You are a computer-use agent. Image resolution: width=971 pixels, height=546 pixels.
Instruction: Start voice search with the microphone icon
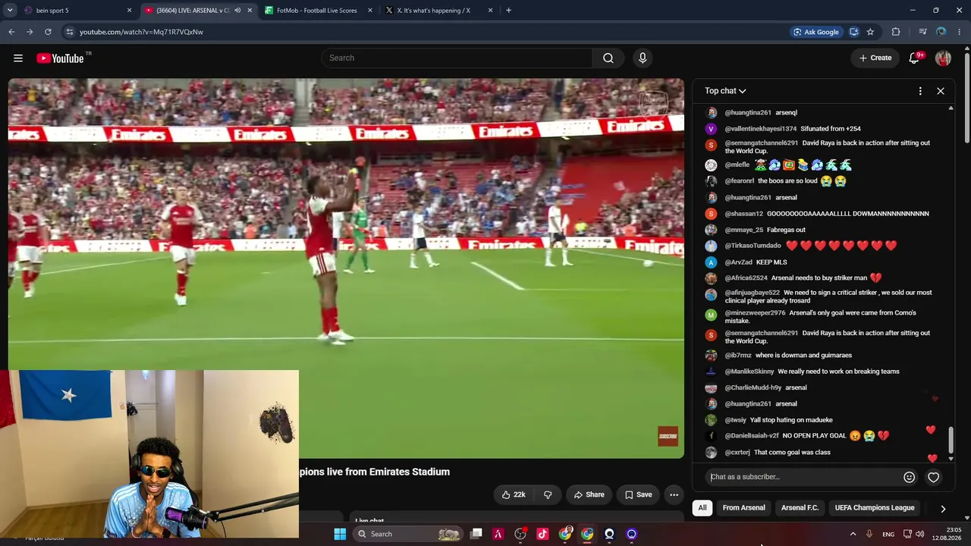coord(643,58)
